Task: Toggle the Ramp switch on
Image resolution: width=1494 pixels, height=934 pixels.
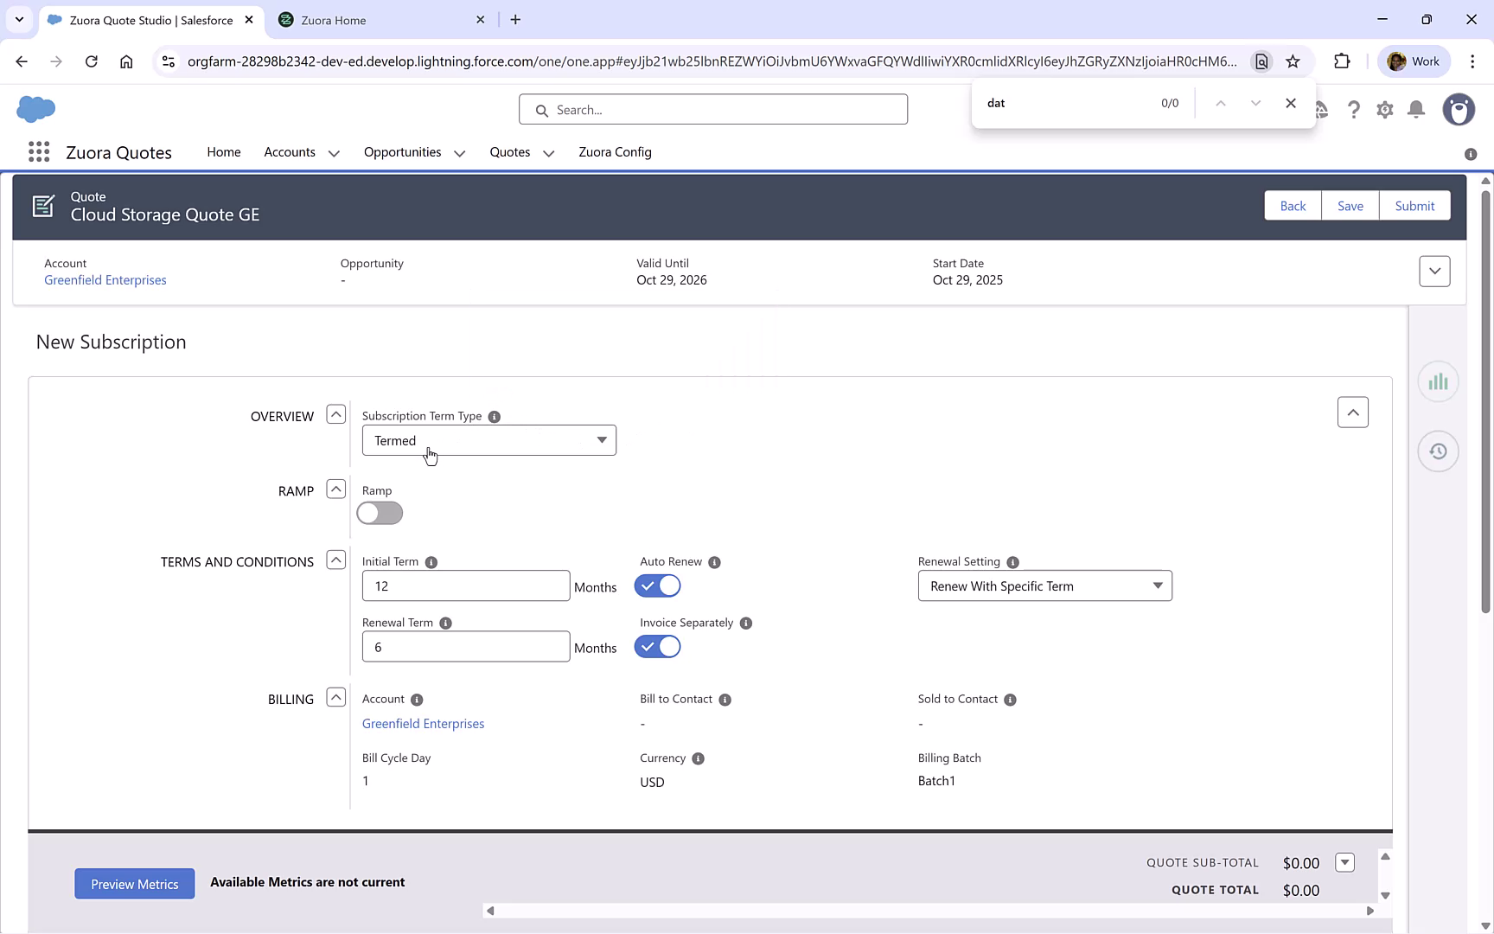Action: click(379, 513)
